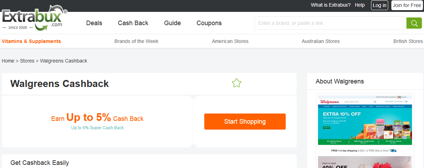This screenshot has height=168, width=424.
Task: Click the Log in button
Action: point(379,5)
